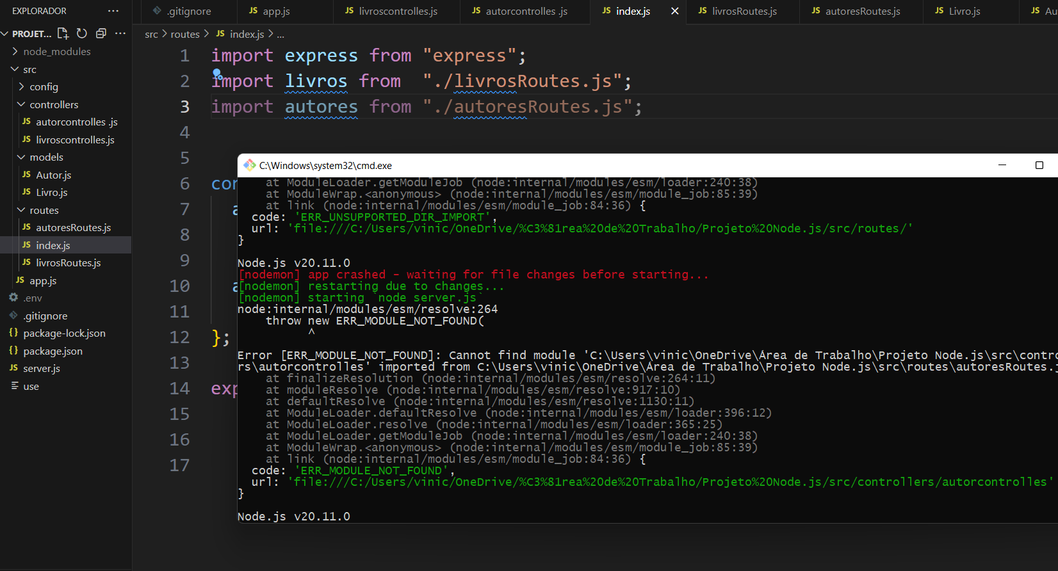The height and width of the screenshot is (571, 1058).
Task: Click the "./autoresRoutes.js" import string
Action: pos(527,107)
